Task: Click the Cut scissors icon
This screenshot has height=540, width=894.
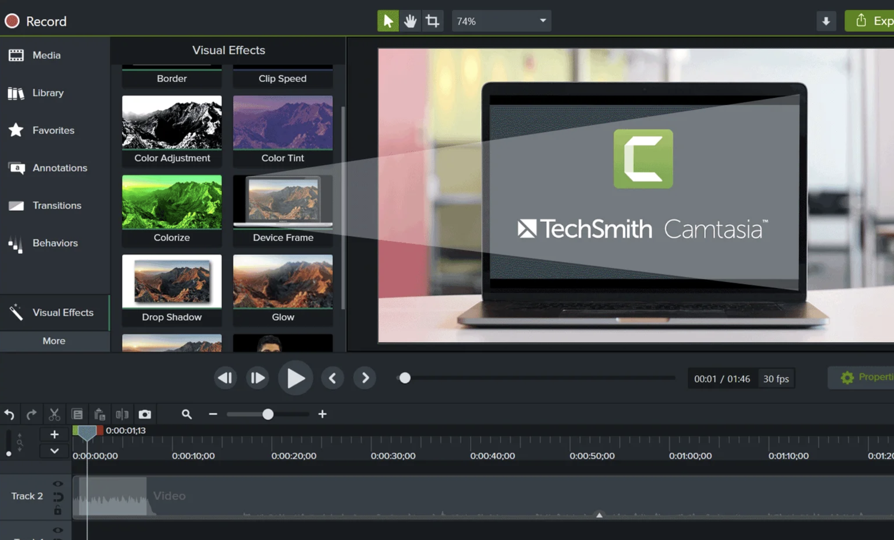Action: tap(54, 415)
